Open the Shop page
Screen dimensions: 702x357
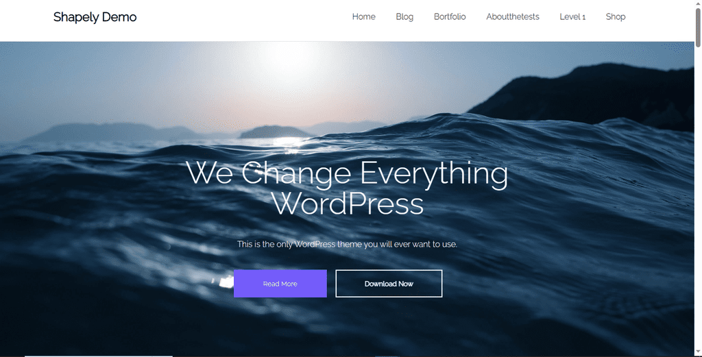[615, 16]
